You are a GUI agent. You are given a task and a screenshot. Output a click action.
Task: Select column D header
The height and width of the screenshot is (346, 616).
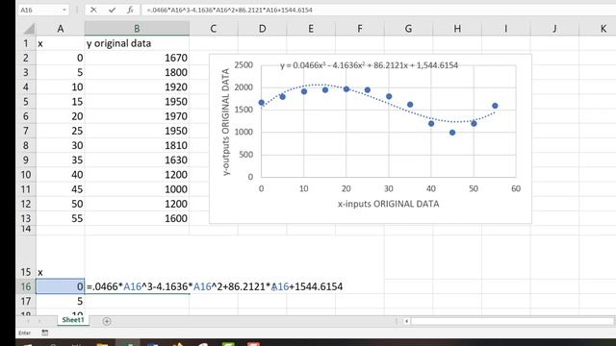tap(262, 29)
